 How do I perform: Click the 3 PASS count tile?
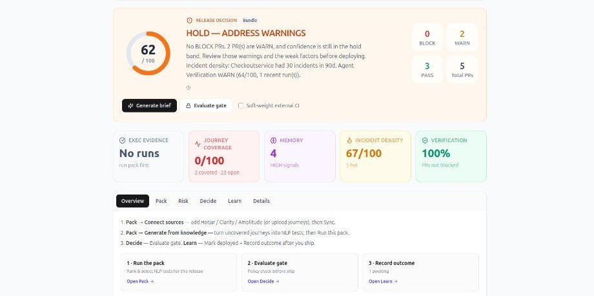pos(427,69)
